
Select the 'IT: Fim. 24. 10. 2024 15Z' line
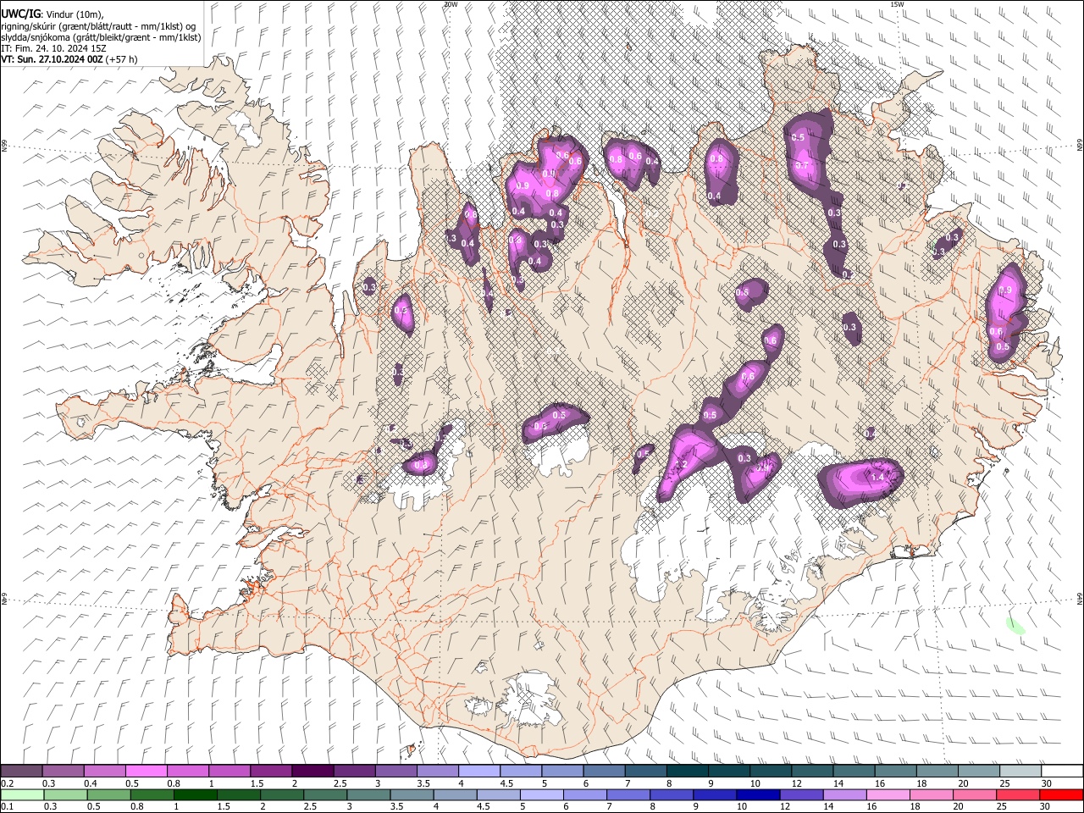[53, 48]
